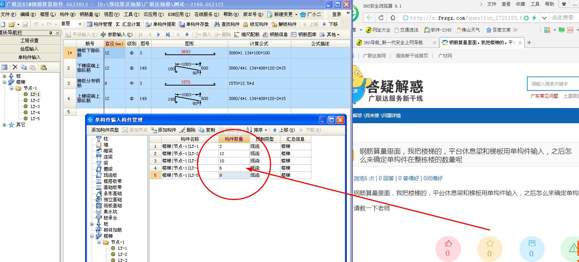This screenshot has width=579, height=262.
Task: Open 文件 menu in GGJ2013
Action: 8,14
